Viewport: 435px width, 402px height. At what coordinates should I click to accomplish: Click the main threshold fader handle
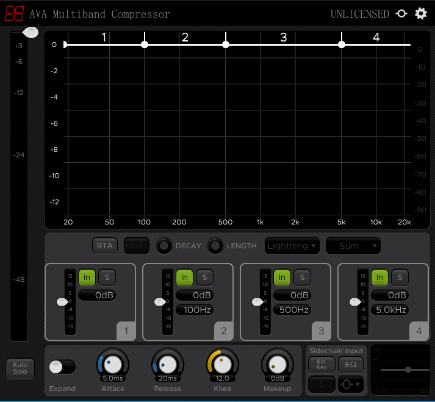point(31,32)
